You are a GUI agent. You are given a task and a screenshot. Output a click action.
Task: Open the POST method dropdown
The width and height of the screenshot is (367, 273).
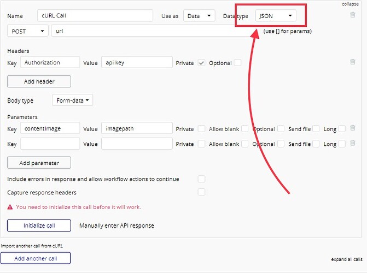pos(27,31)
